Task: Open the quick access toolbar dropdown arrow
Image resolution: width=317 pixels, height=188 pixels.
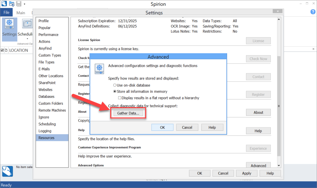Action: point(24,4)
